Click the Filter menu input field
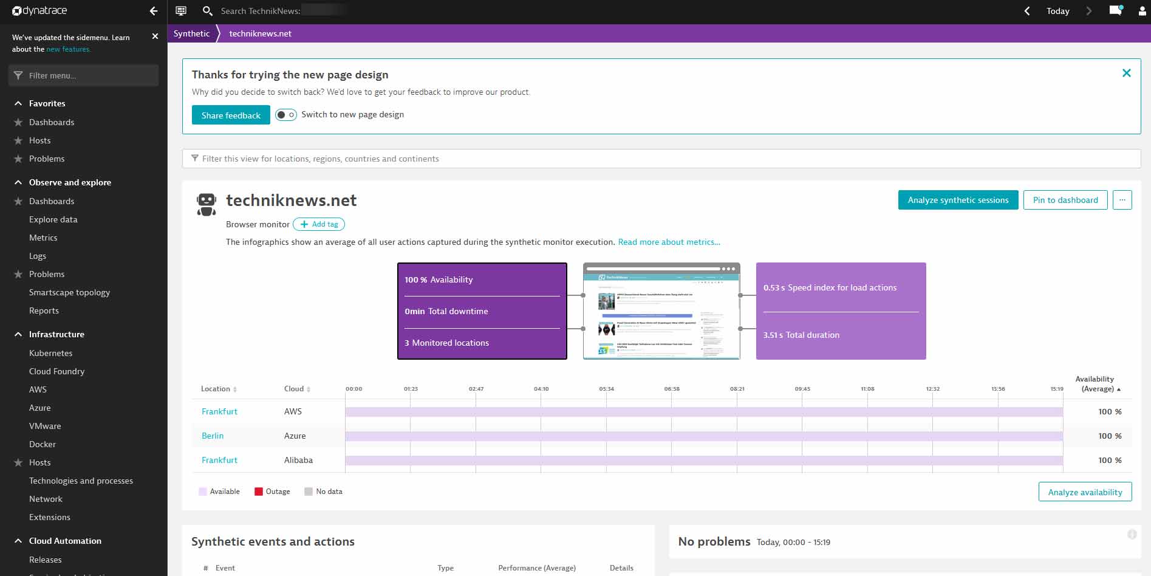1151x576 pixels. point(84,75)
